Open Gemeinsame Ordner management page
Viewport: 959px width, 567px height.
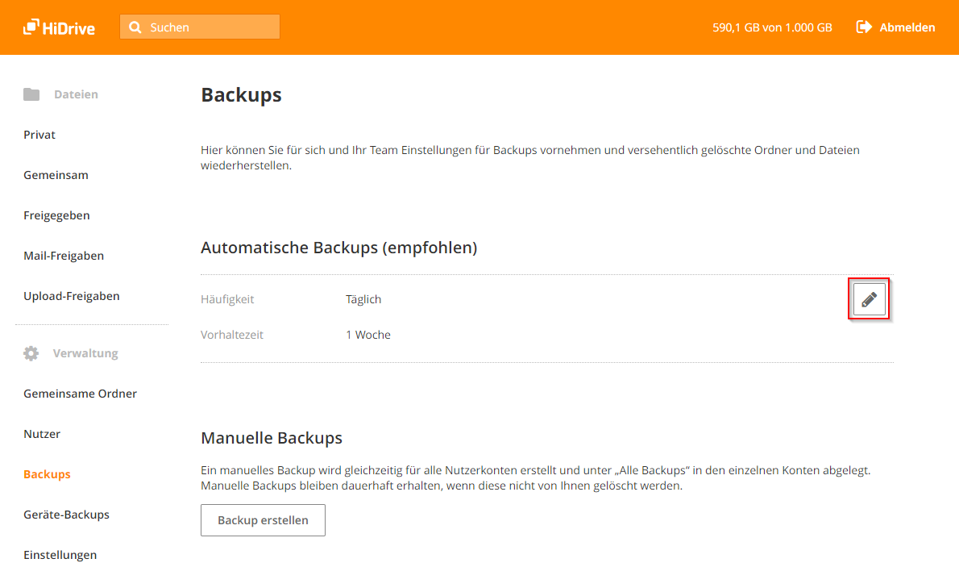click(80, 394)
